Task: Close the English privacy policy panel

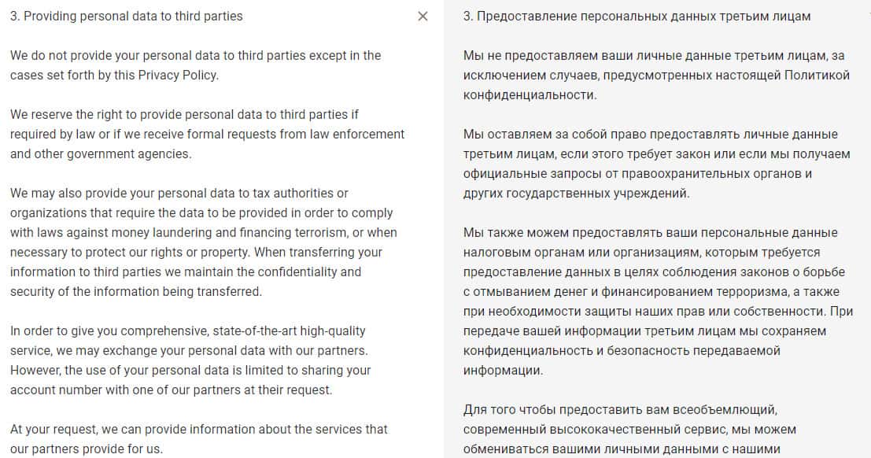Action: coord(423,17)
